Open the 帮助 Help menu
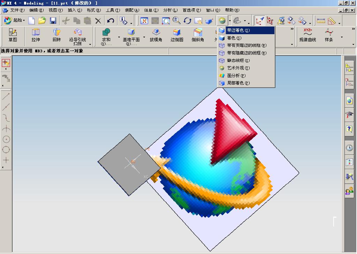This screenshot has height=254, width=357. (x=232, y=10)
